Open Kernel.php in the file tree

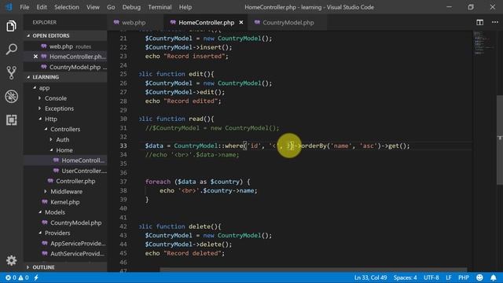(x=65, y=202)
